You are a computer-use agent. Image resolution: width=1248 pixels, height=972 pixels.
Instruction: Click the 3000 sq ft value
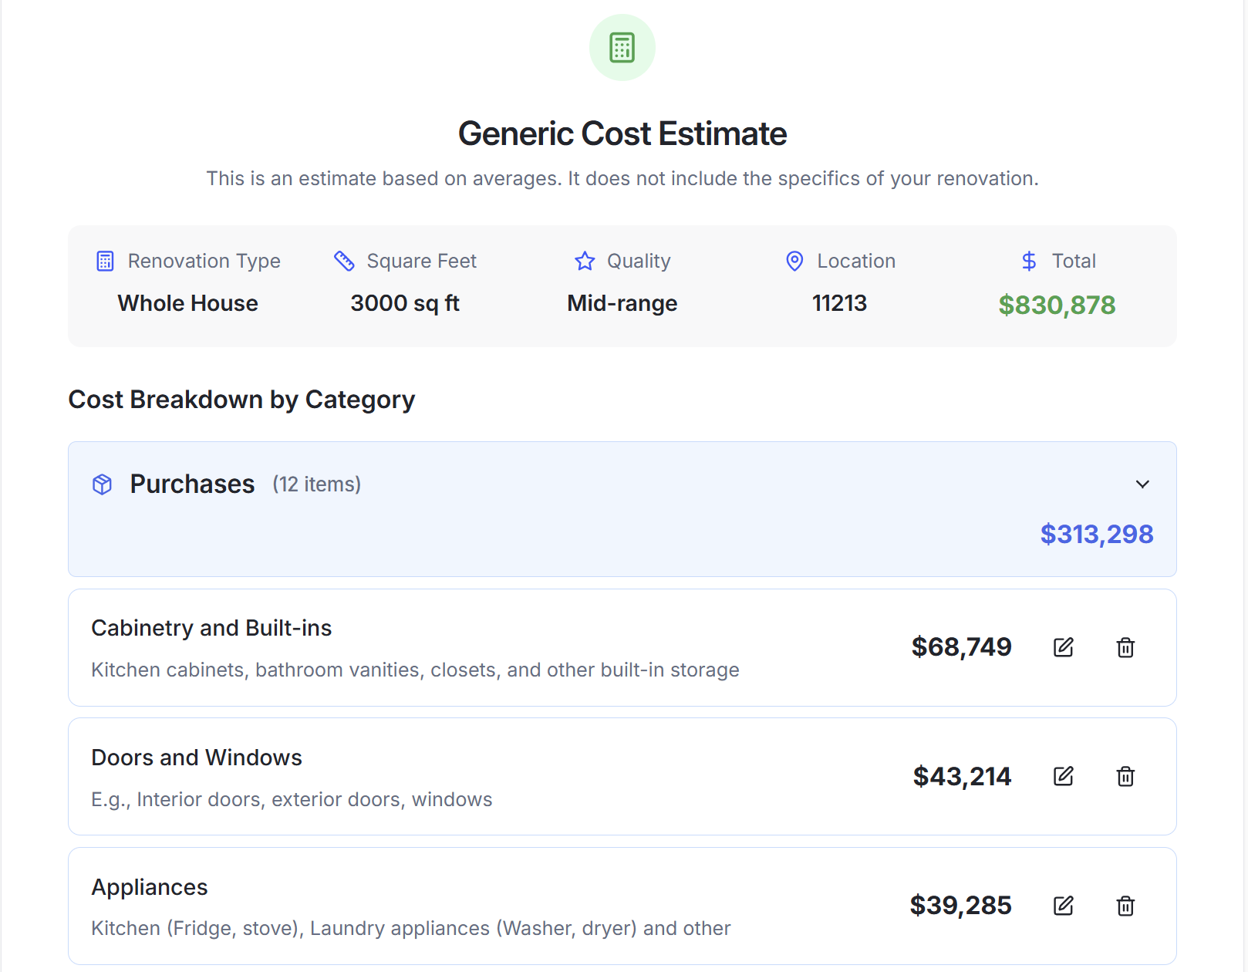click(405, 303)
